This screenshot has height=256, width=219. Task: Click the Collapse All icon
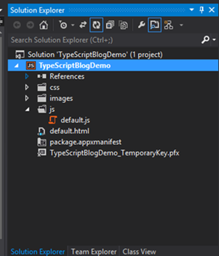(110, 25)
